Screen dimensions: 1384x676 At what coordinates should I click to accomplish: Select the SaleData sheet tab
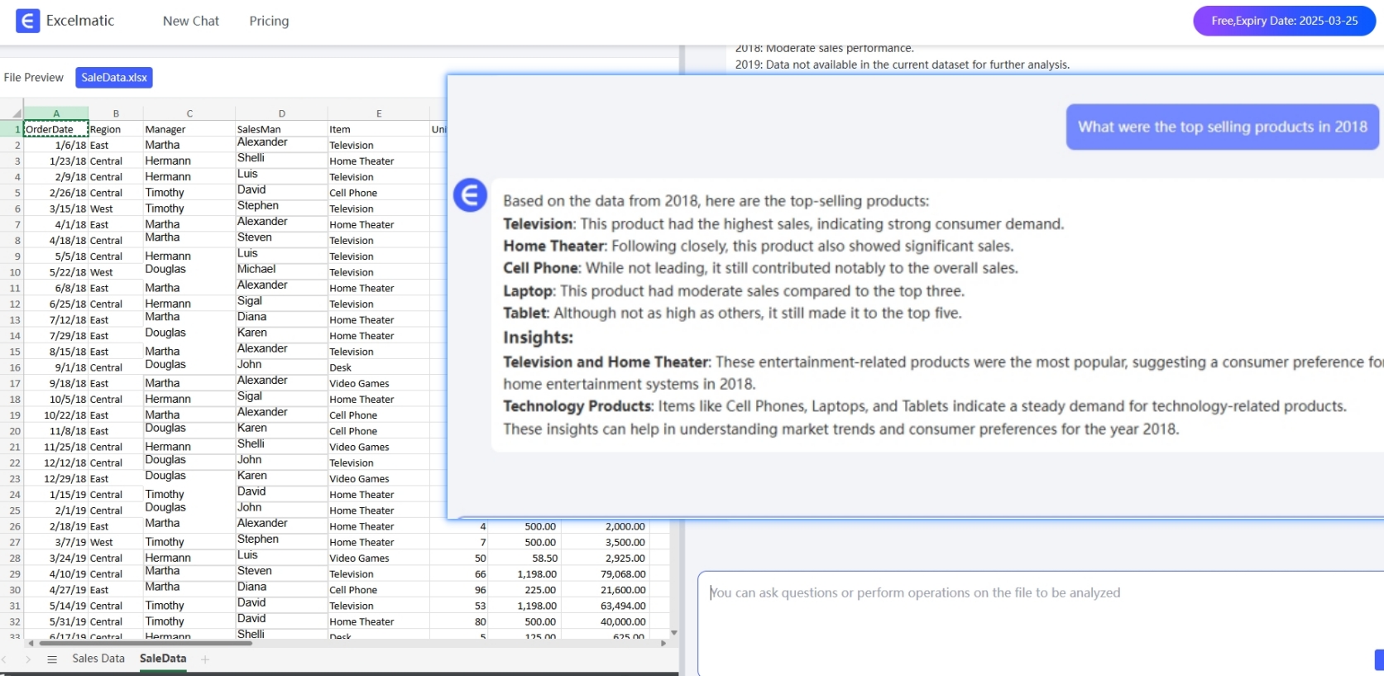pyautogui.click(x=163, y=659)
